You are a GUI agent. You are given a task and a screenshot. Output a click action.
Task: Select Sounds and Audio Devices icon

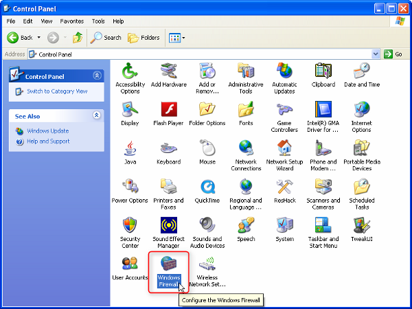click(207, 226)
